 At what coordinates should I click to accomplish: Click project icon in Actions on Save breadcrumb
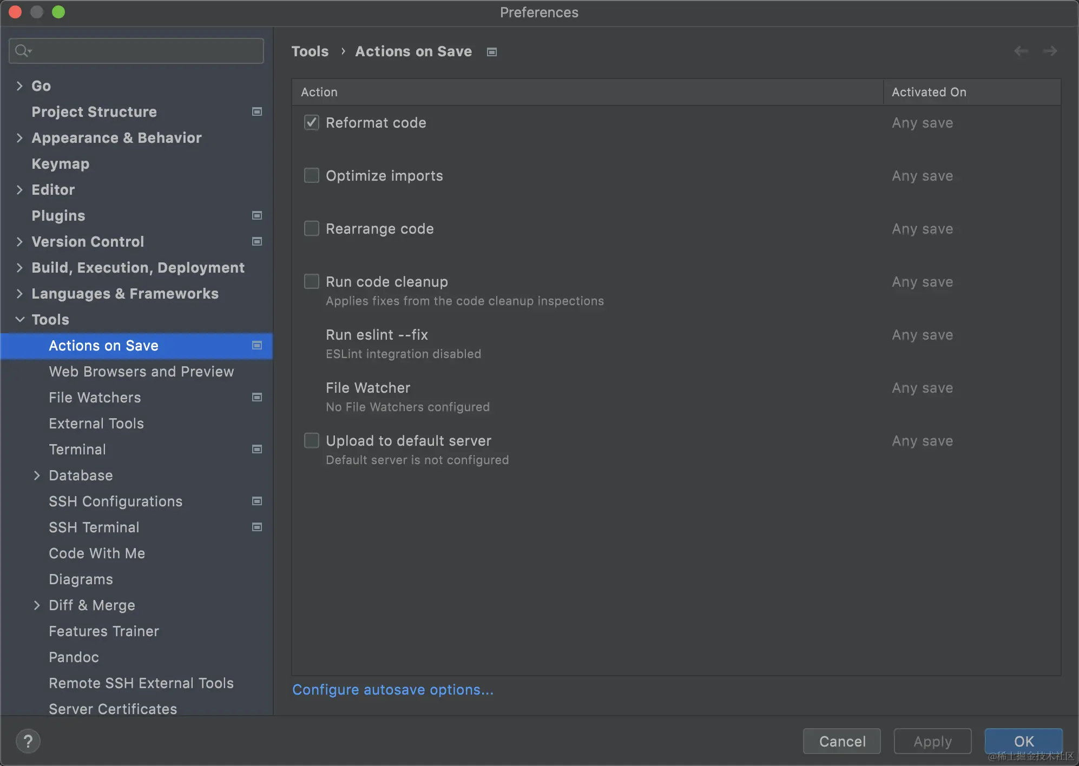491,52
